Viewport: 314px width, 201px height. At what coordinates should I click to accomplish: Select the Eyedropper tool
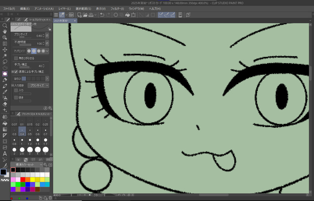pyautogui.click(x=5, y=92)
